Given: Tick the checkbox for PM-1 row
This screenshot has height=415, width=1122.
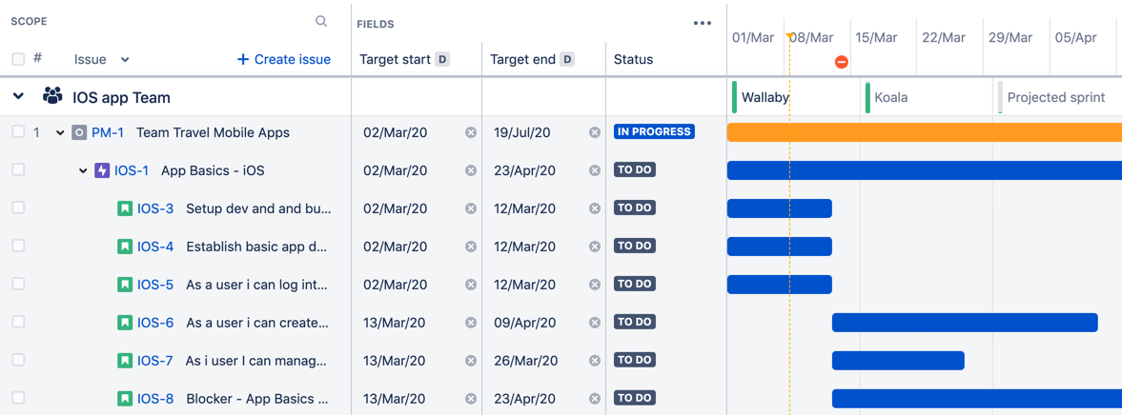Looking at the screenshot, I should click(19, 131).
